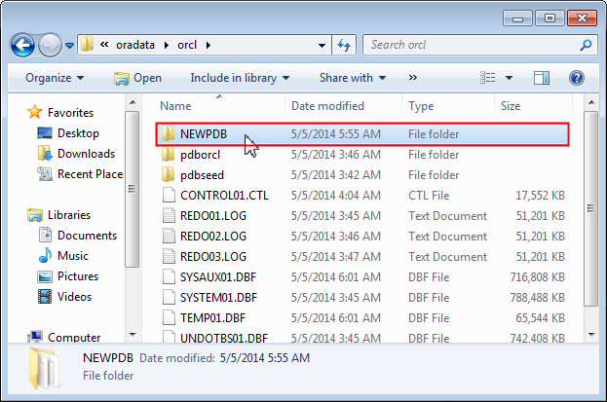Click the file list scrollbar thumb
Screen dimensions: 607x402
pyautogui.click(x=590, y=208)
